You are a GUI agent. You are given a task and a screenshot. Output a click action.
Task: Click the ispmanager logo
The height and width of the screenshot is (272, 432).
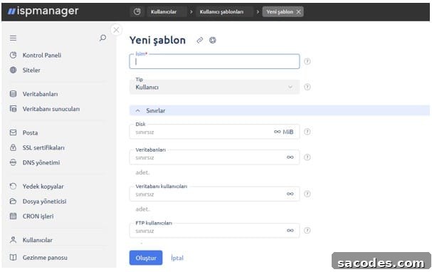coord(43,11)
